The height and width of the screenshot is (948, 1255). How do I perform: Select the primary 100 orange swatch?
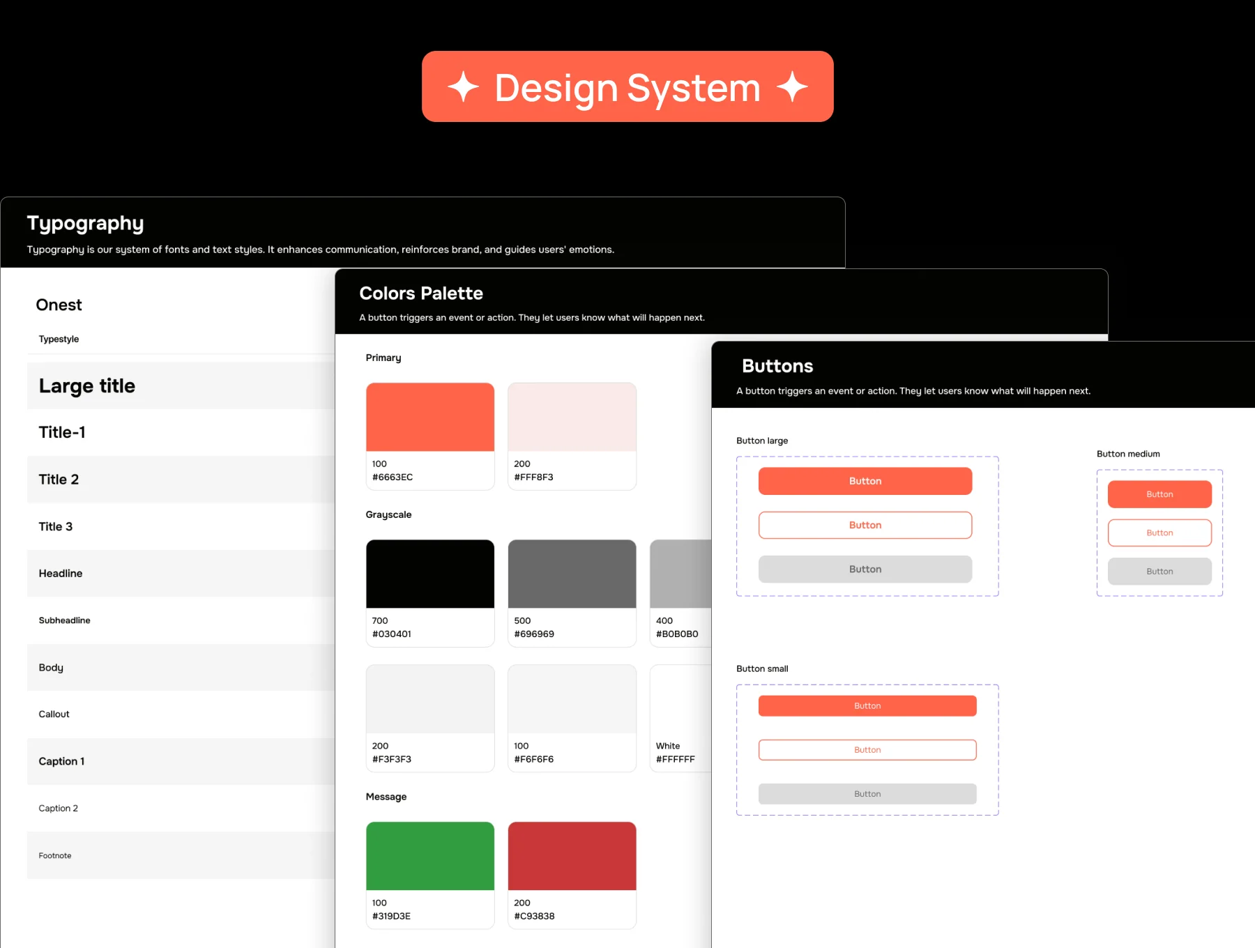pos(430,417)
